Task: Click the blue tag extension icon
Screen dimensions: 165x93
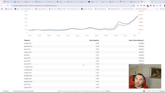Action: pyautogui.click(x=138, y=6)
